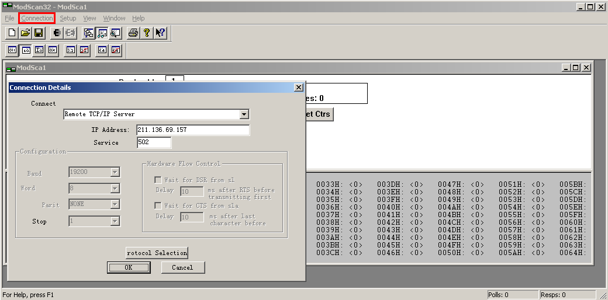Click the Device Id field in ModSca1

174,79
